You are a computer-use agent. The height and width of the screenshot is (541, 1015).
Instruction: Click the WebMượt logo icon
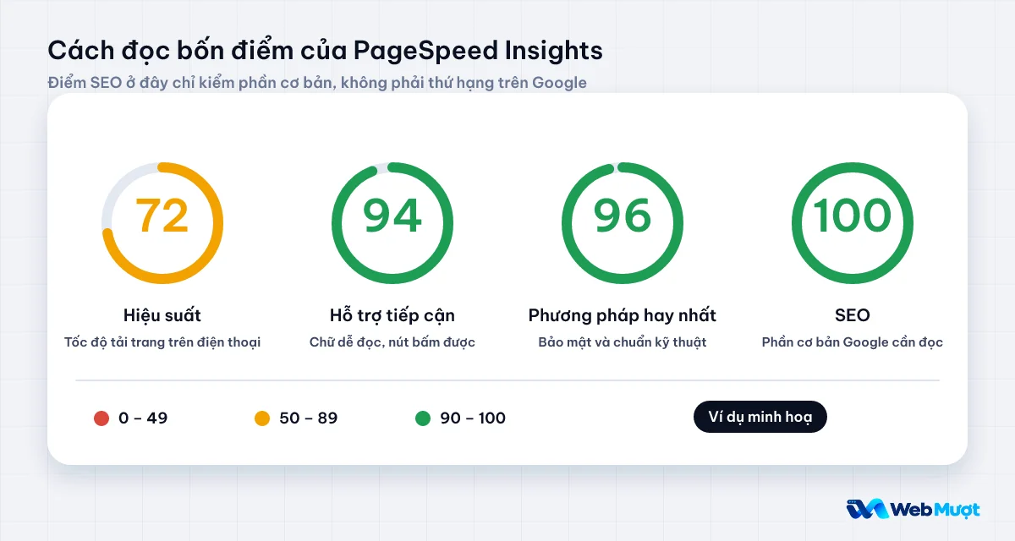866,509
